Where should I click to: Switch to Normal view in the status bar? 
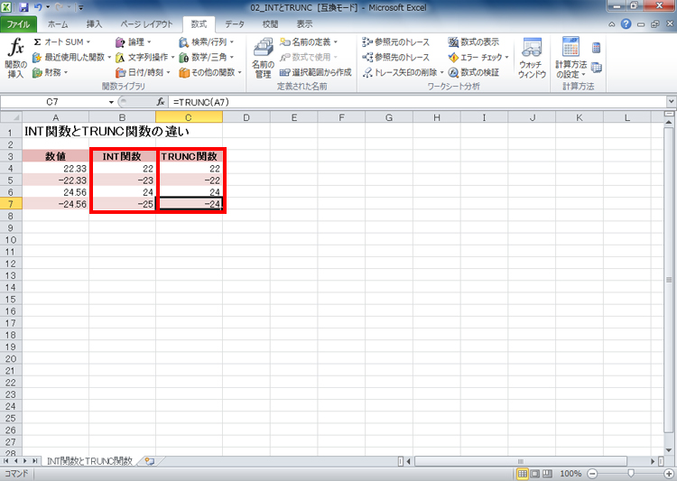click(x=522, y=474)
